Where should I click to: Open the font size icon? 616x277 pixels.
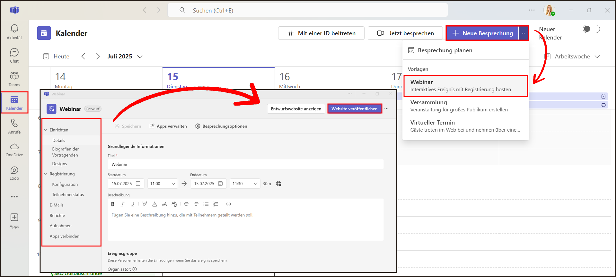[164, 204]
